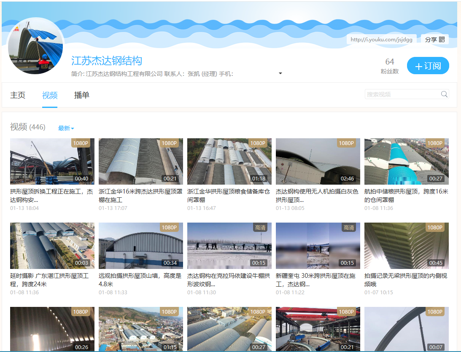461x352 pixels.
Task: Play the 00:26 third-row video thumbnail
Action: point(52,329)
